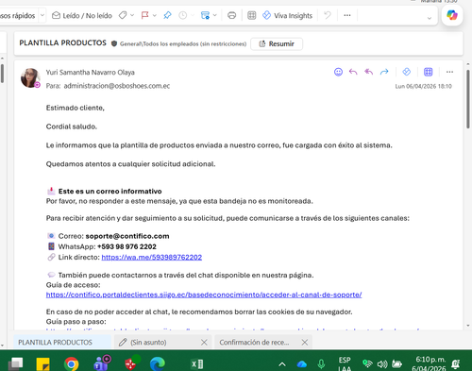Open the notifications bell icon
Image resolution: width=472 pixels, height=371 pixels.
coord(456,364)
